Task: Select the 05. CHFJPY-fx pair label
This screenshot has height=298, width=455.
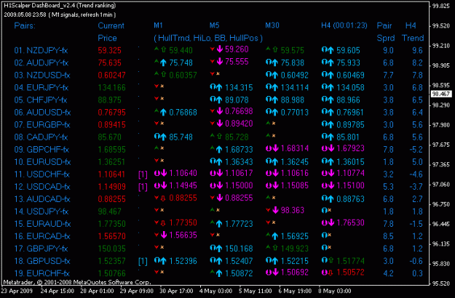Action: tap(41, 100)
